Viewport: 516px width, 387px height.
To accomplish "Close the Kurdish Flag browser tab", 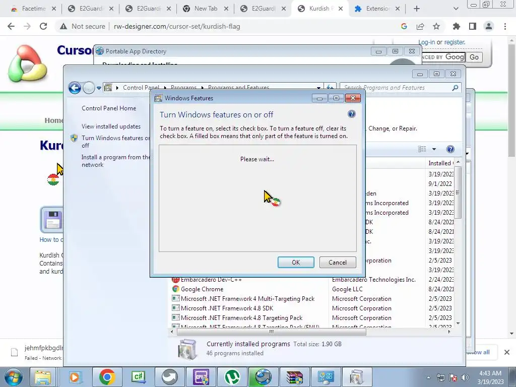I will pos(341,9).
